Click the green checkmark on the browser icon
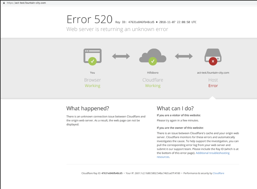Image resolution: width=257 pixels, height=189 pixels. 92,61
